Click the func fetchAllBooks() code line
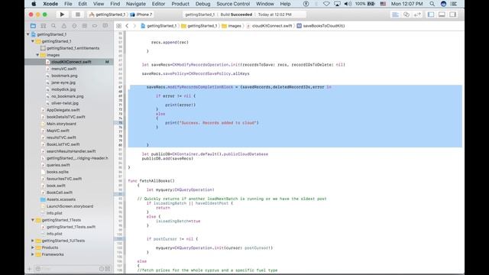Image resolution: width=489 pixels, height=275 pixels. pyautogui.click(x=151, y=181)
